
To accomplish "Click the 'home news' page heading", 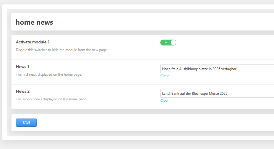I will point(34,22).
